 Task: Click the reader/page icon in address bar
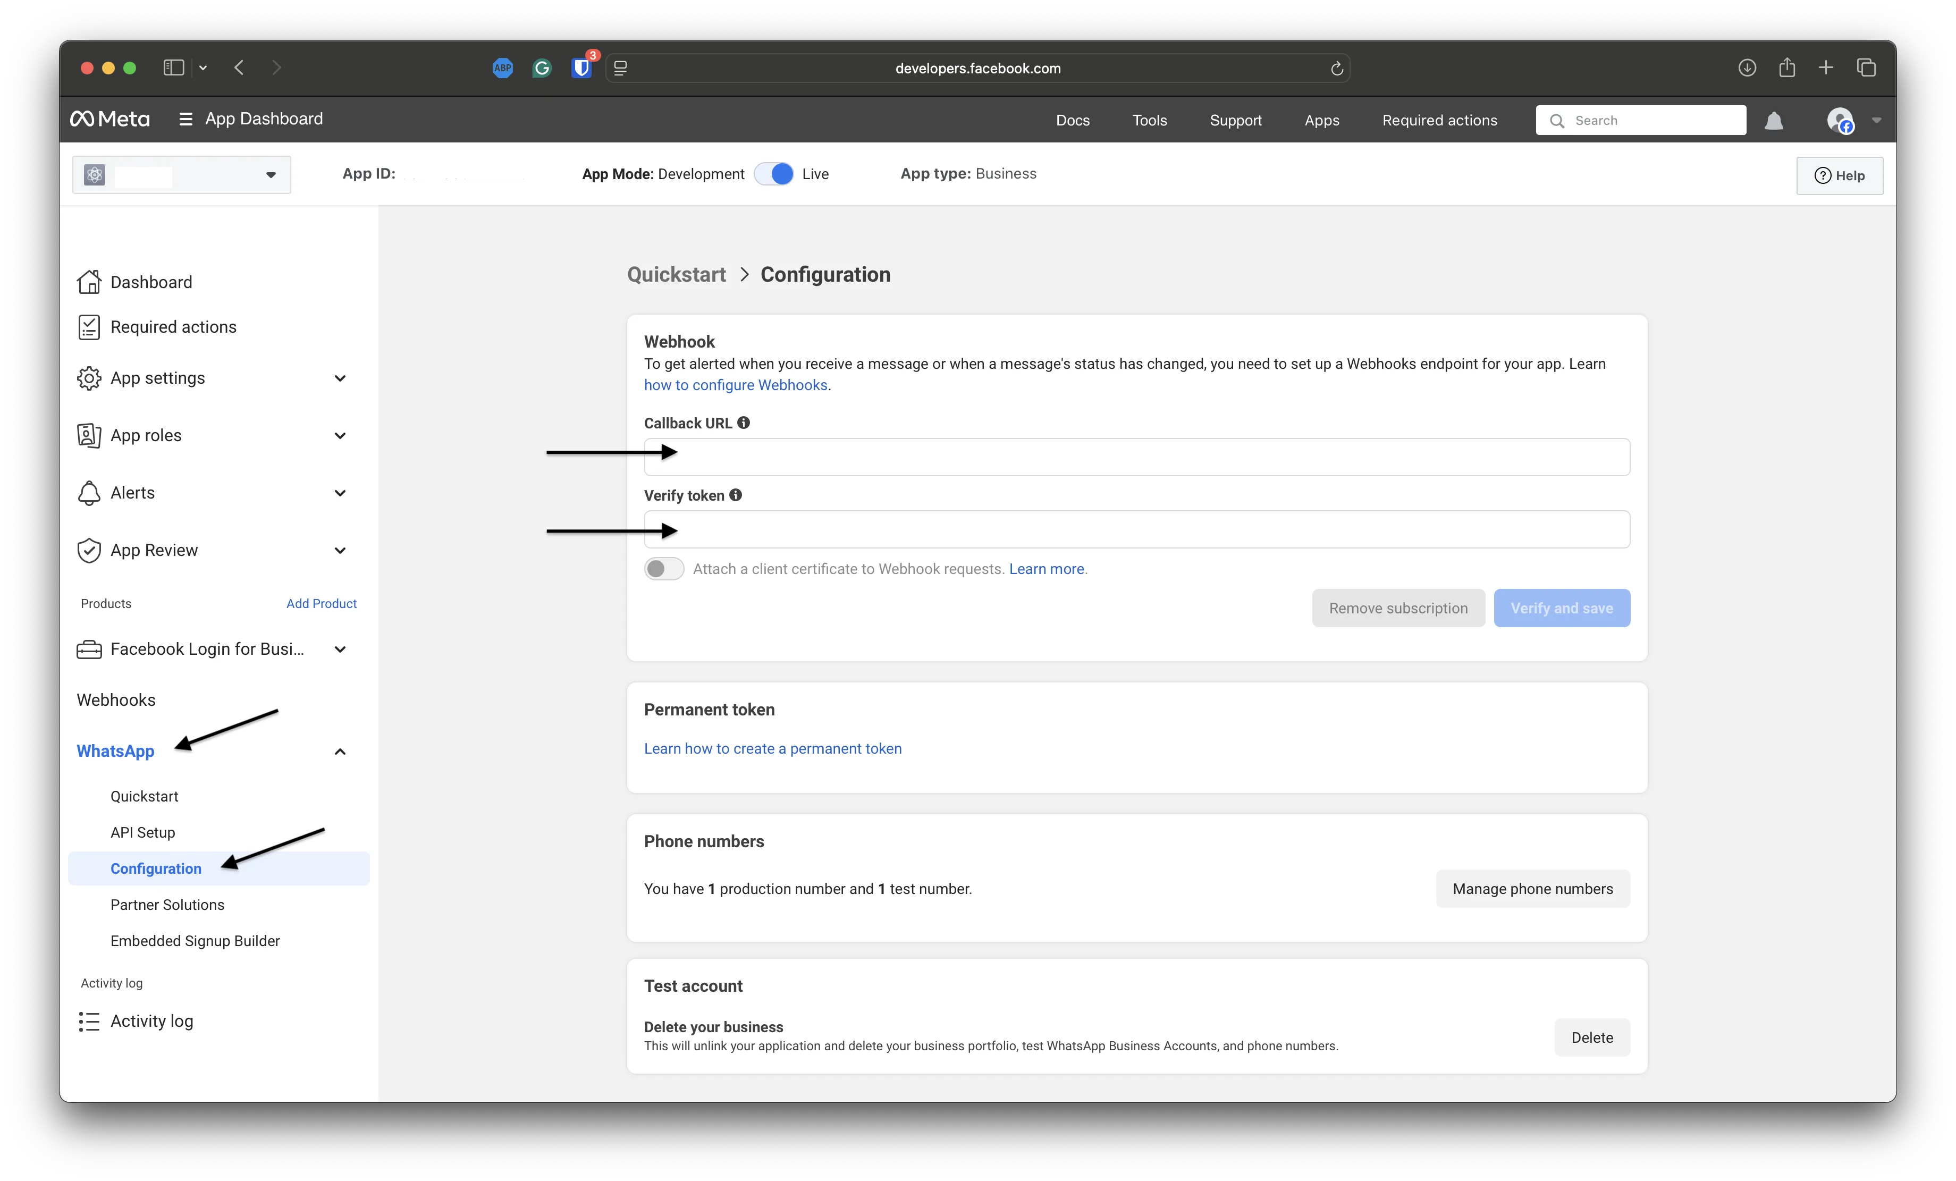coord(621,68)
